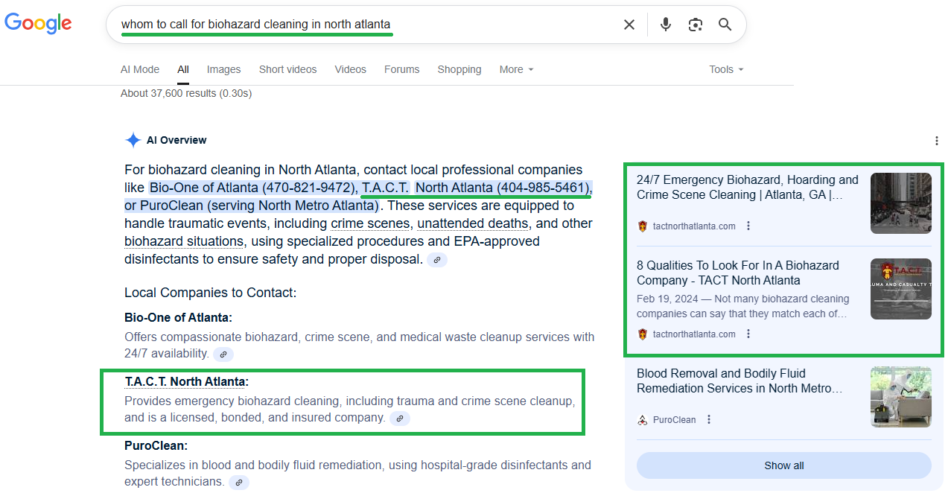Expand the Tools dropdown
The height and width of the screenshot is (493, 948).
point(726,69)
